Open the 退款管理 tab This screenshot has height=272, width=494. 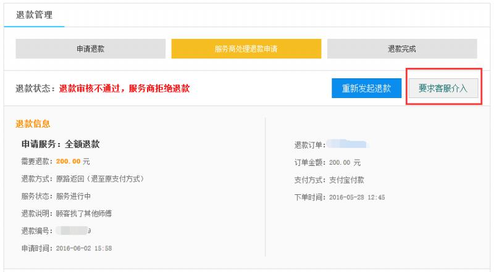(x=34, y=15)
